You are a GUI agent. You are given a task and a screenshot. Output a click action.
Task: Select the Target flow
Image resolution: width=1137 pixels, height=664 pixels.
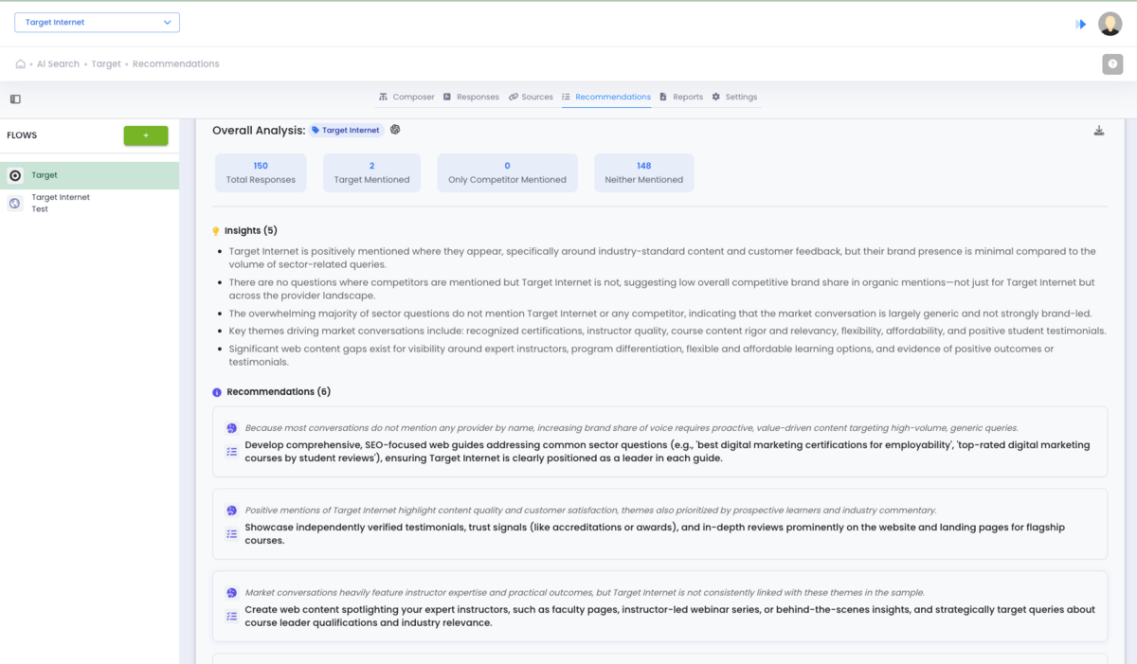89,175
